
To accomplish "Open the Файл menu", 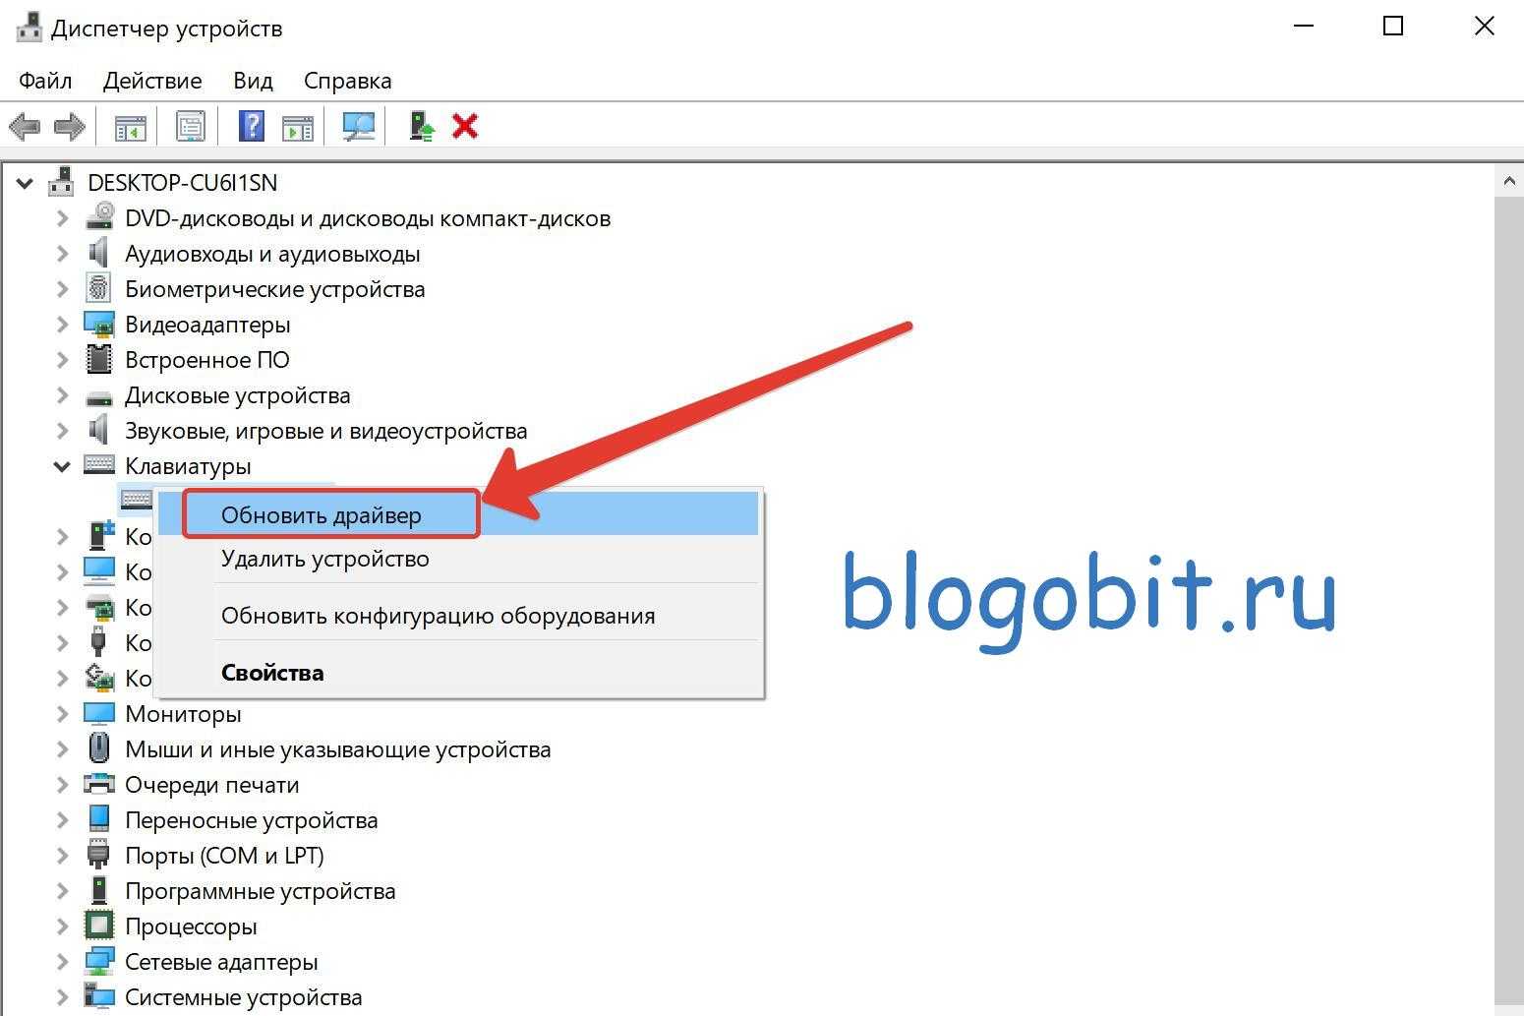I will (x=45, y=81).
